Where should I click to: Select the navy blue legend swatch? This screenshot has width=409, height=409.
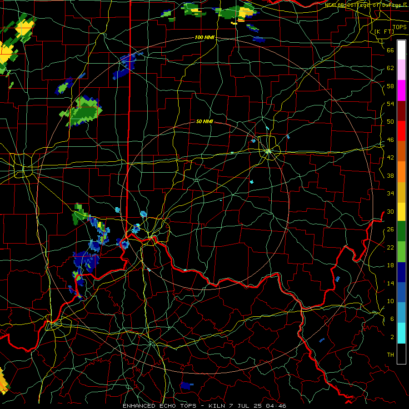[x=401, y=272]
